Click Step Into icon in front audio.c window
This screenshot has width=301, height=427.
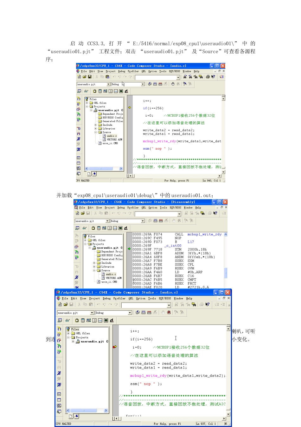59,329
